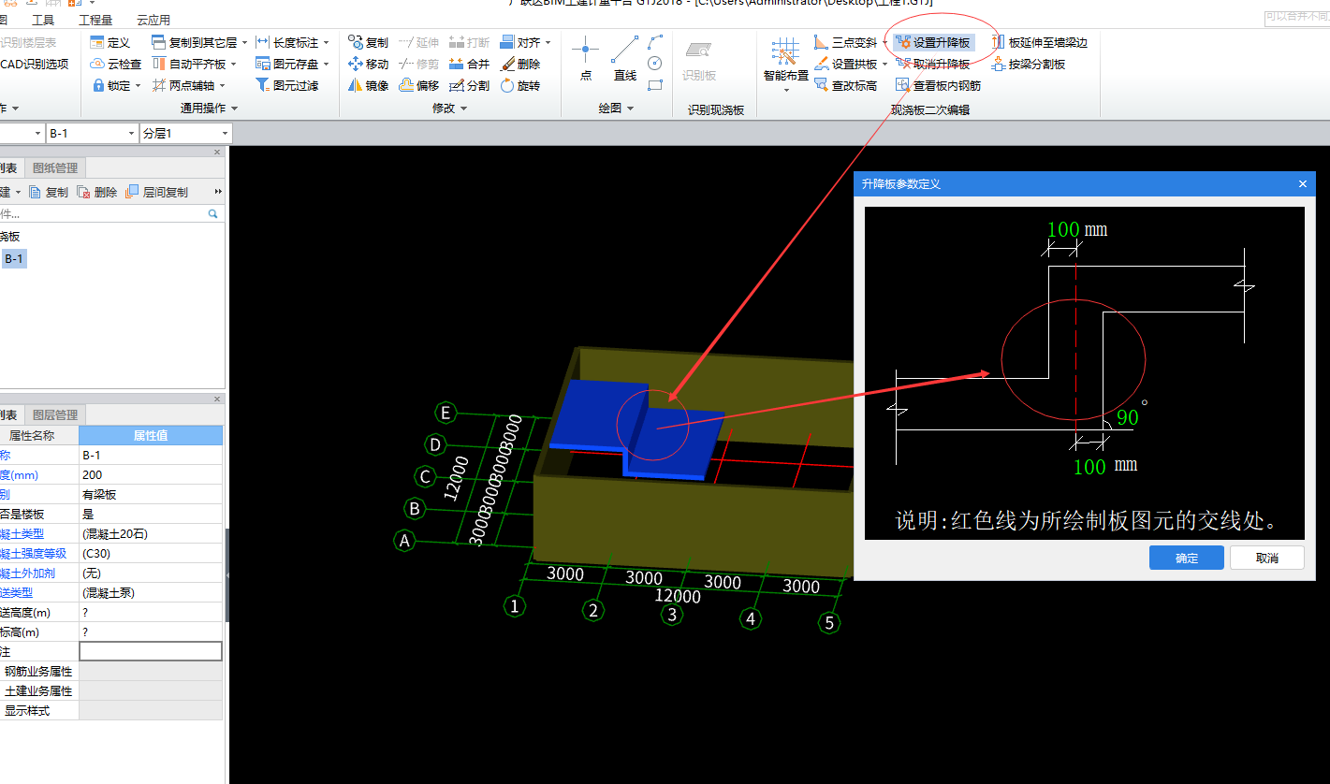Expand the 绘图 group options
Viewport: 1330px width, 784px height.
631,109
